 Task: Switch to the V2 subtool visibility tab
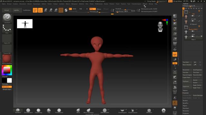[186, 9]
